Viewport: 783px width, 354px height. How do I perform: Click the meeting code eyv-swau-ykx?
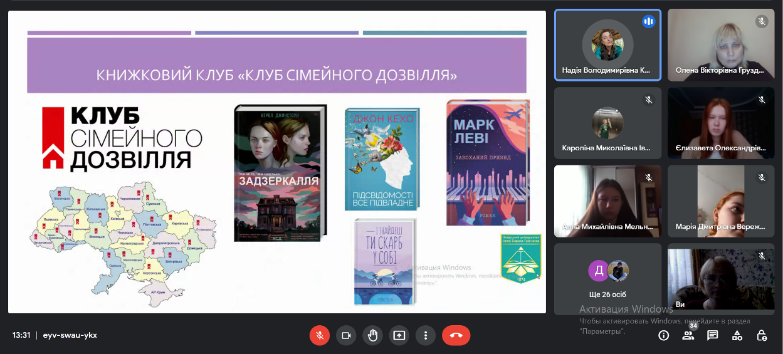pyautogui.click(x=70, y=335)
